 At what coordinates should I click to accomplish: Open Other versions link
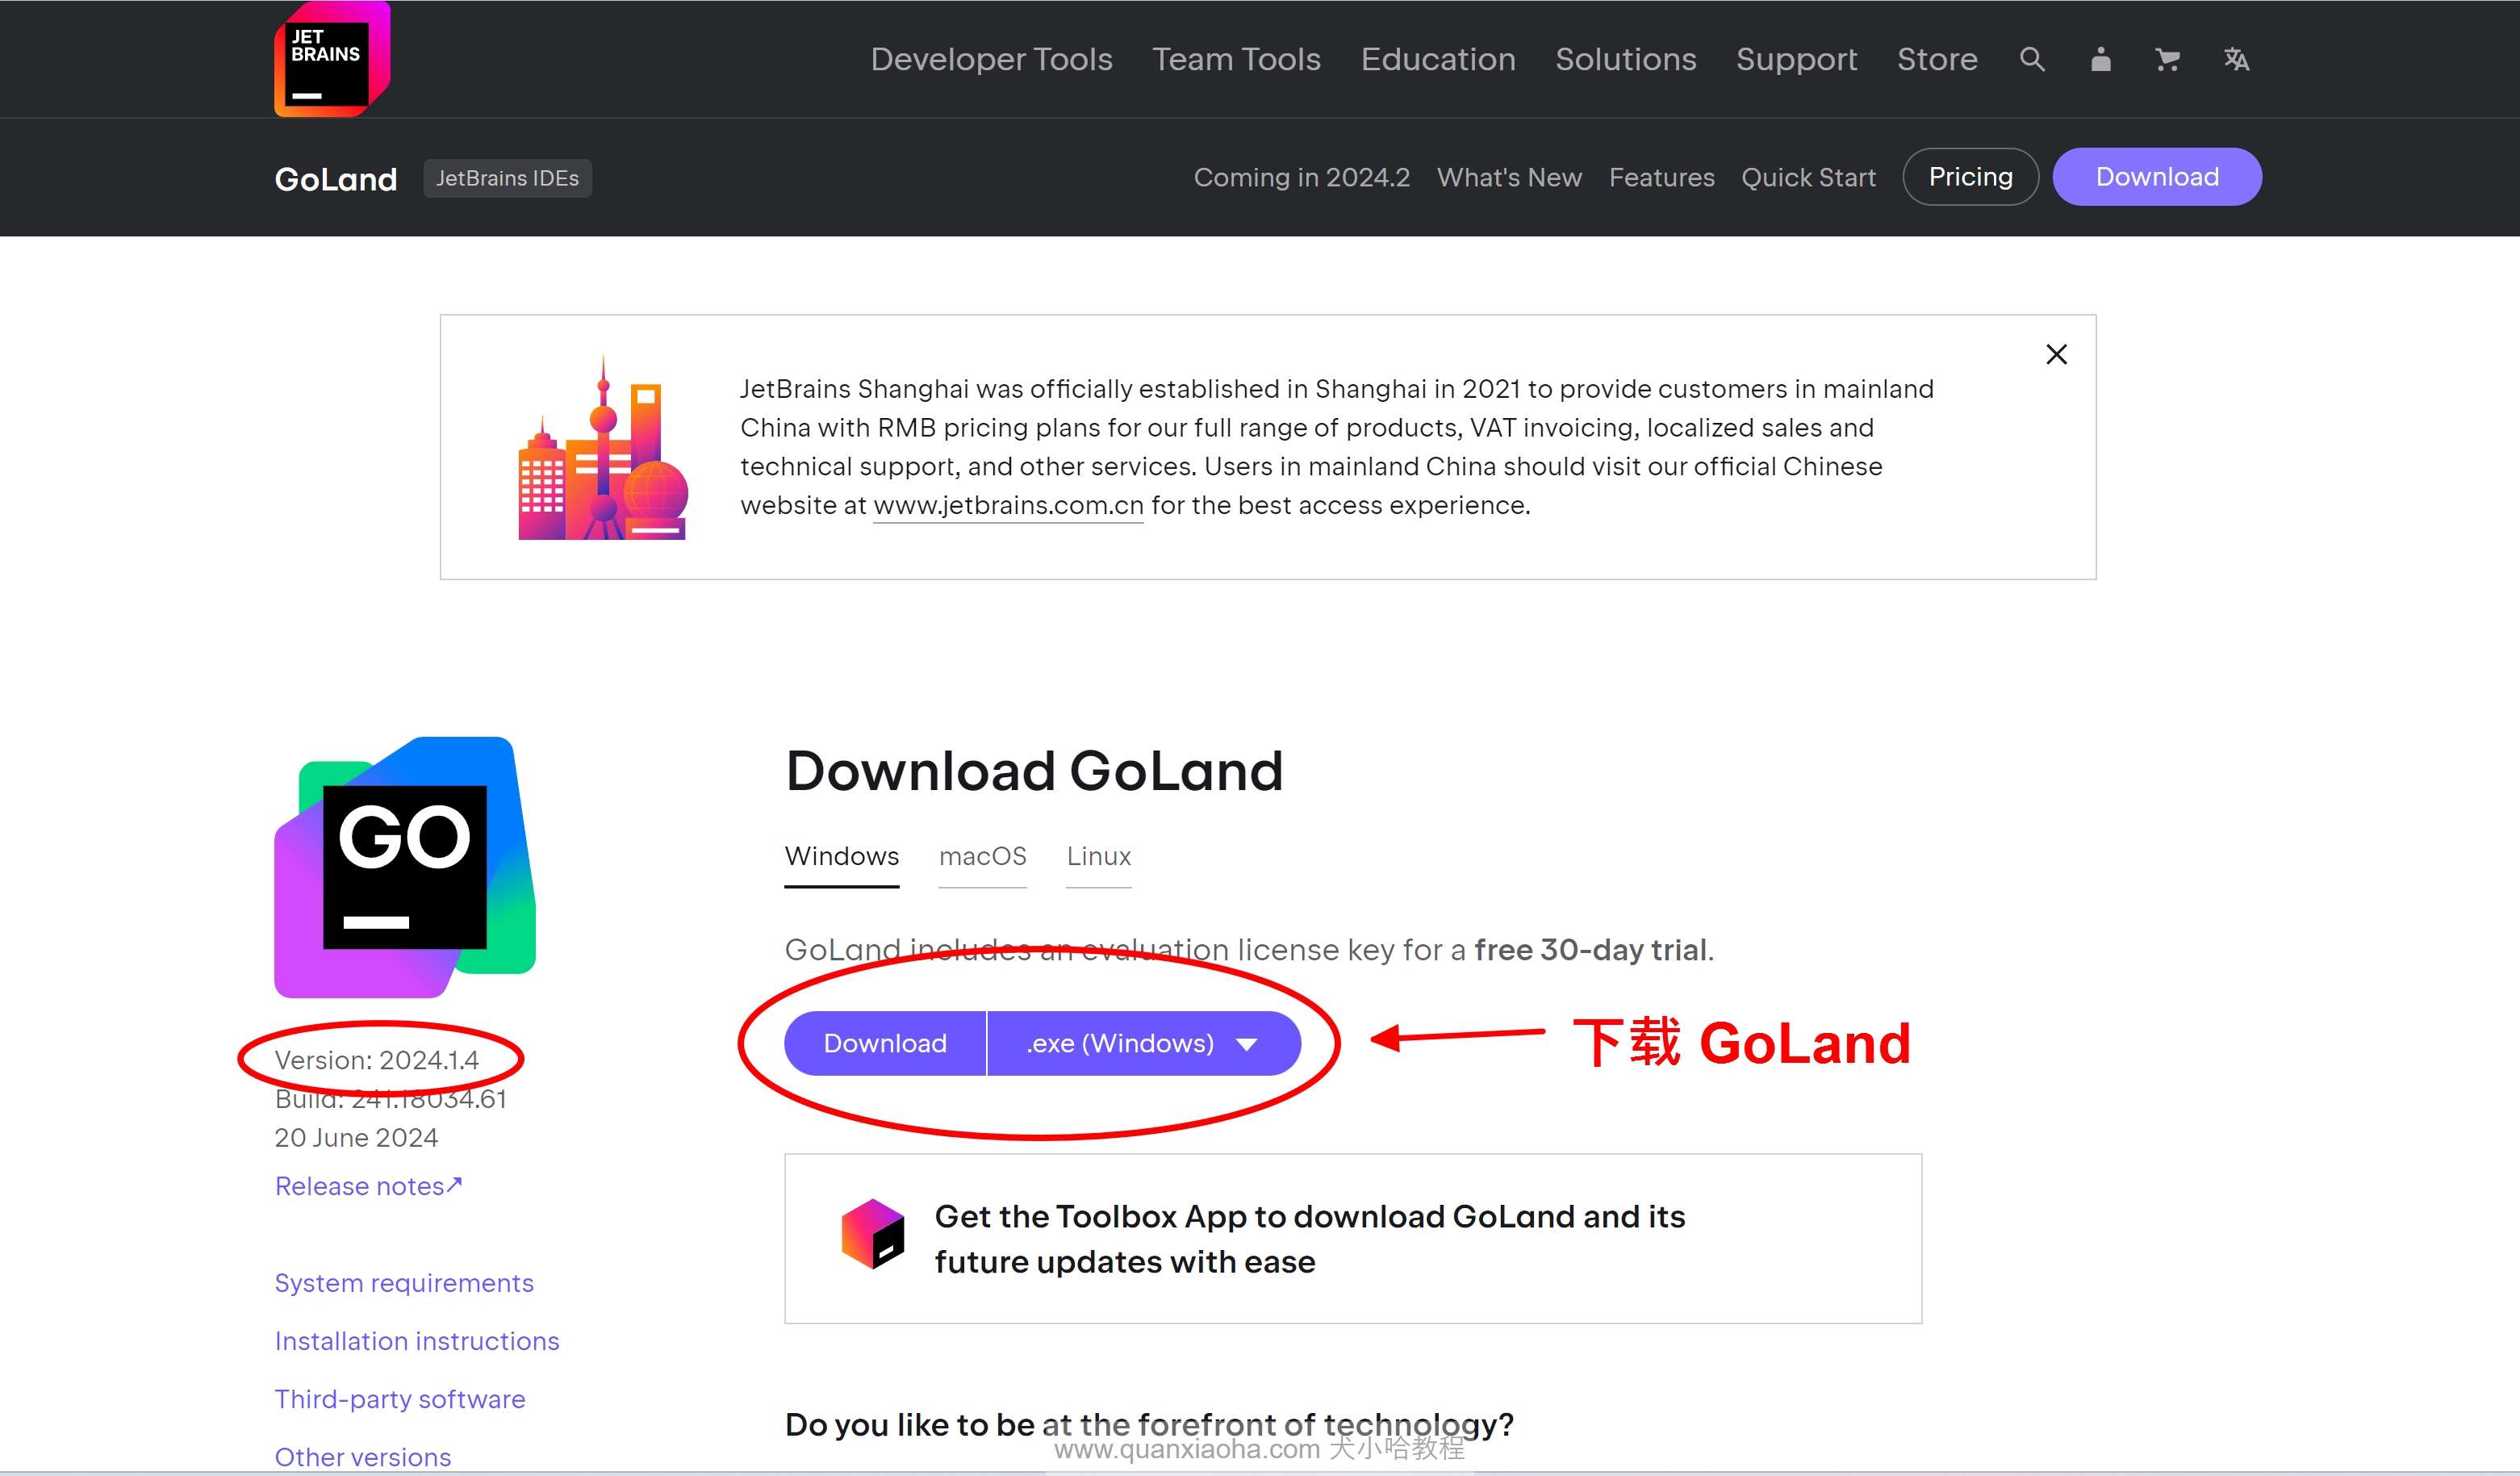(362, 1457)
